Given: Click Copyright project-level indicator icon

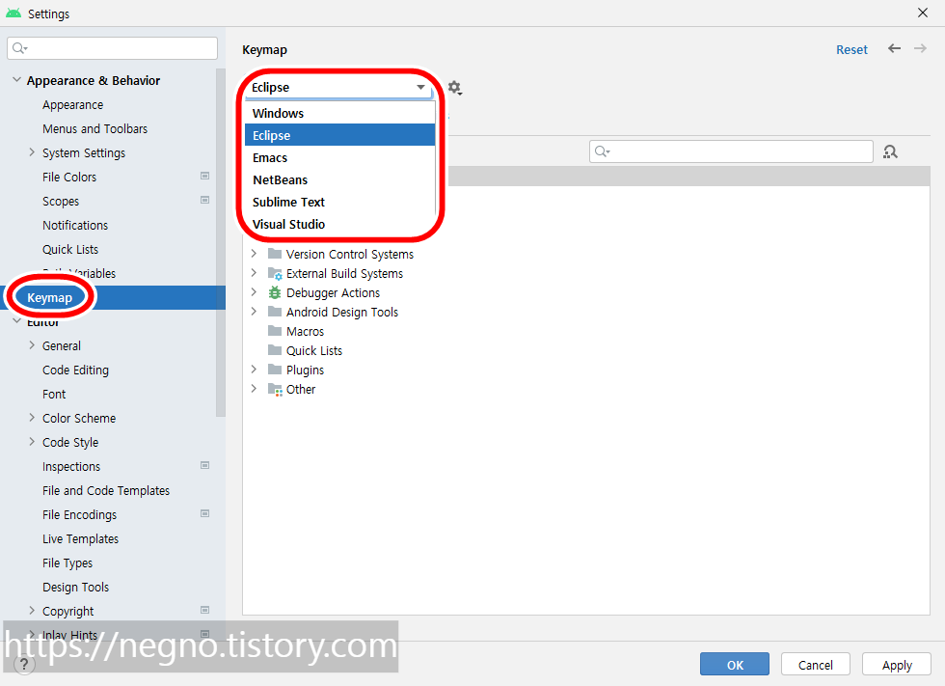Looking at the screenshot, I should tap(204, 610).
